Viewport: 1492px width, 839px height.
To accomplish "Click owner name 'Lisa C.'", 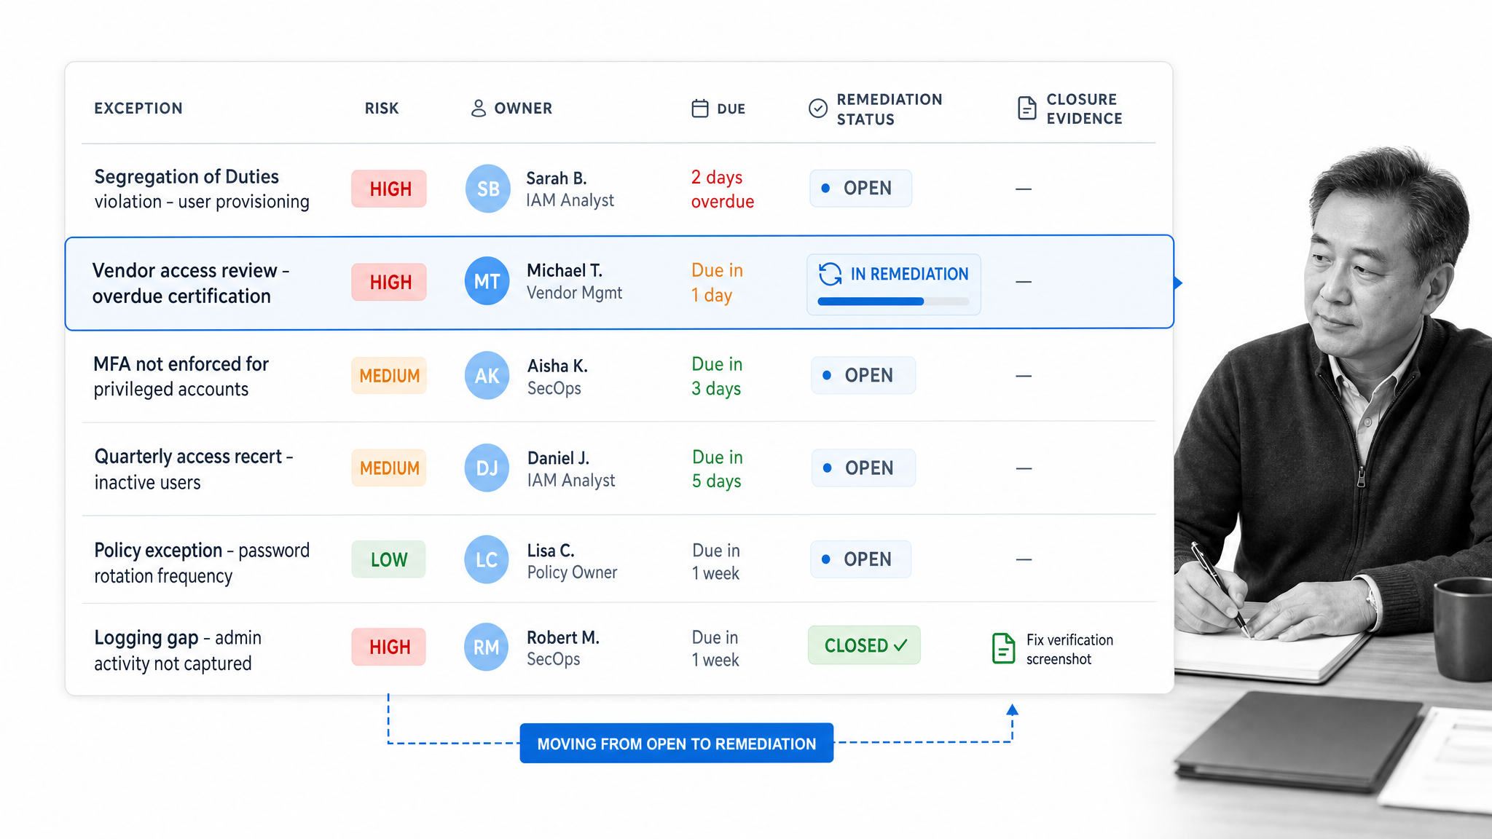I will [551, 551].
